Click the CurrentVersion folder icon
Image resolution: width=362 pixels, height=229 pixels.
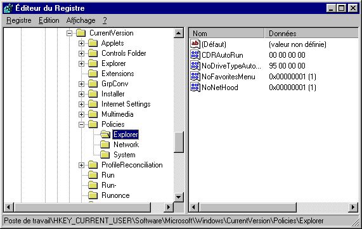[x=81, y=33]
